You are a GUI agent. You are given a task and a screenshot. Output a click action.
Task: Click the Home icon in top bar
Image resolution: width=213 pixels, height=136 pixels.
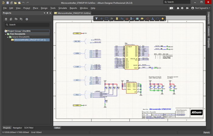177,8
